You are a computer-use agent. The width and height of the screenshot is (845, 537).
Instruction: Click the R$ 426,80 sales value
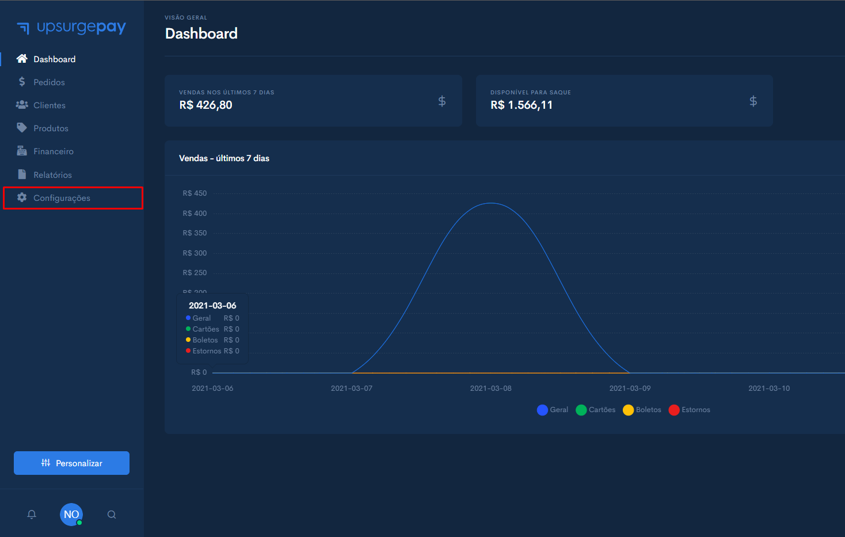205,105
